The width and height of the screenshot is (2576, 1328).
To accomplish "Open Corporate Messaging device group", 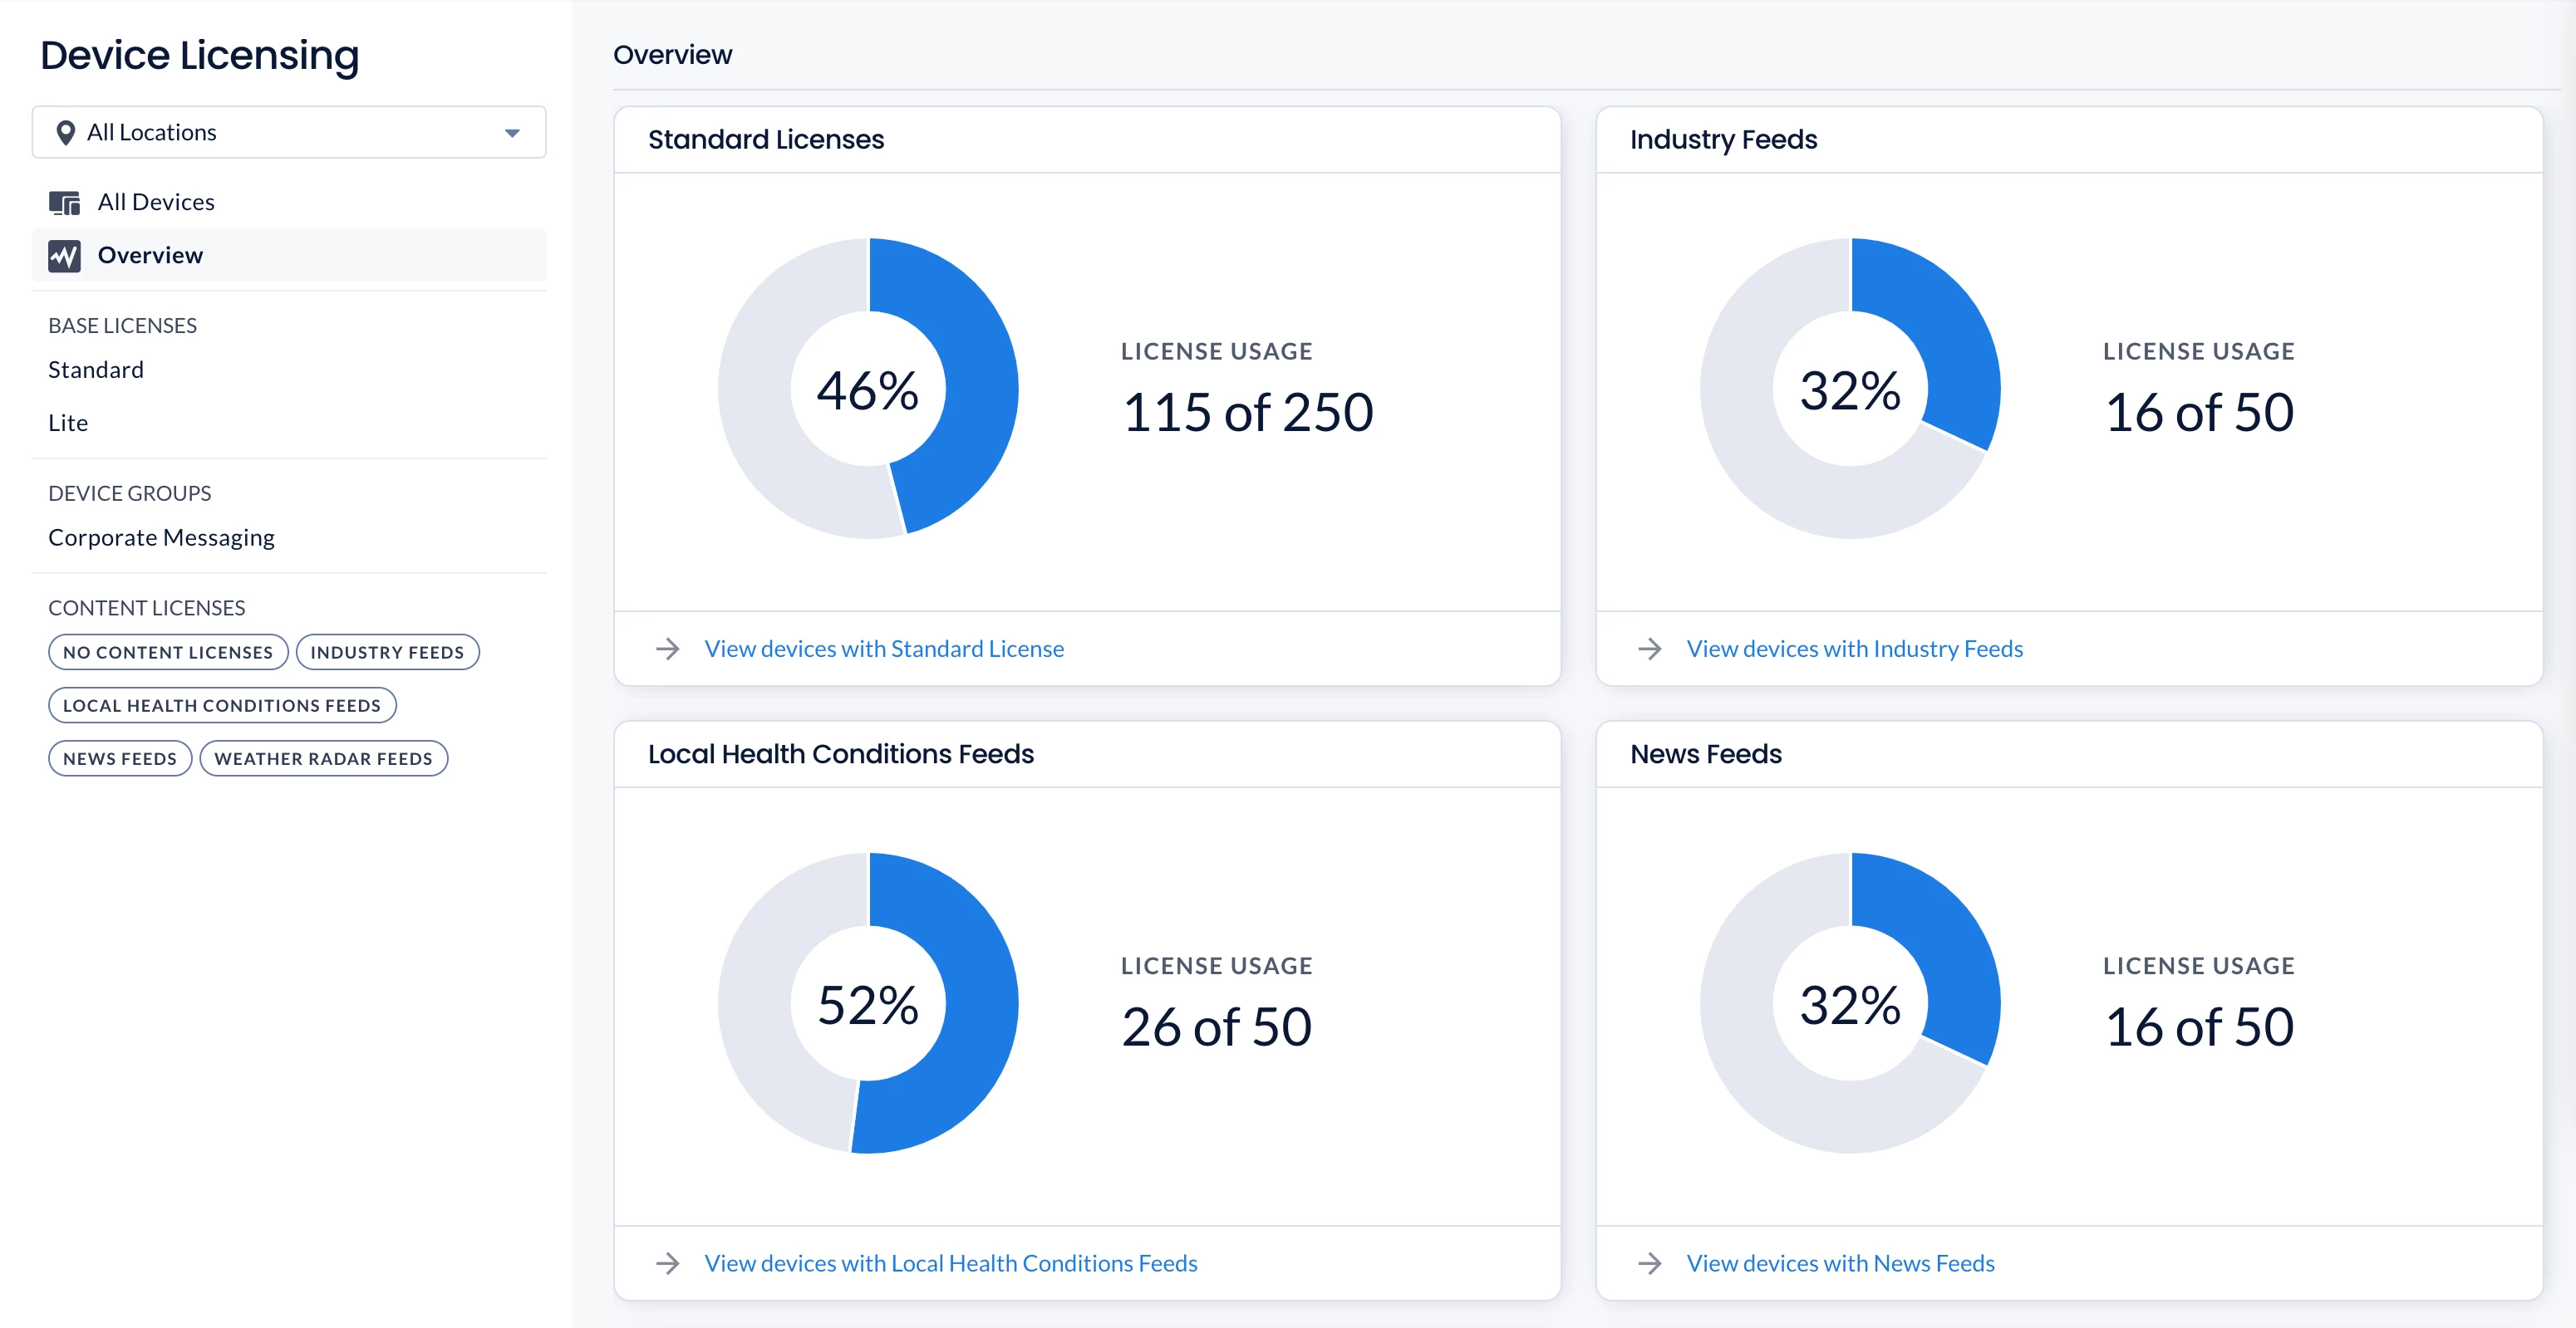I will 161,537.
